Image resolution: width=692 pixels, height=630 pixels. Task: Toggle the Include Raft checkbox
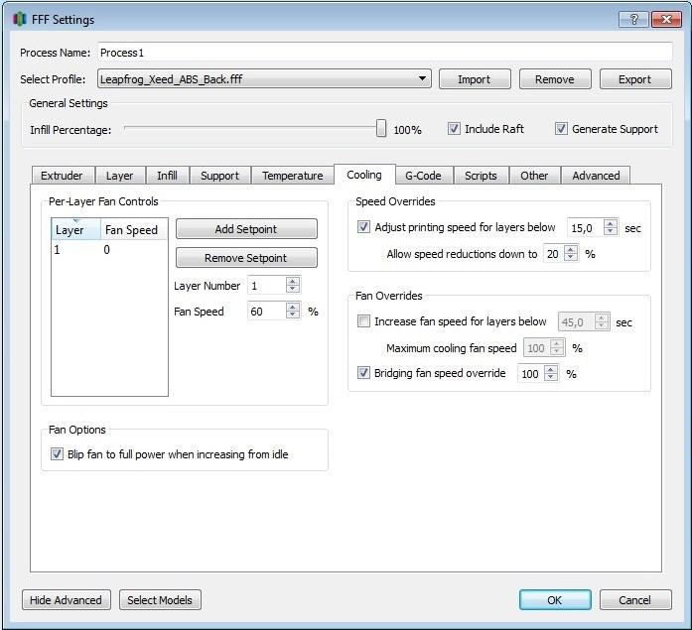point(454,129)
